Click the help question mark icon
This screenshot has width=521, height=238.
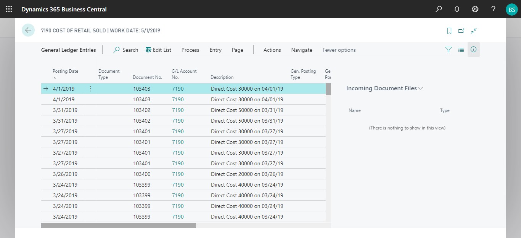[x=493, y=9]
